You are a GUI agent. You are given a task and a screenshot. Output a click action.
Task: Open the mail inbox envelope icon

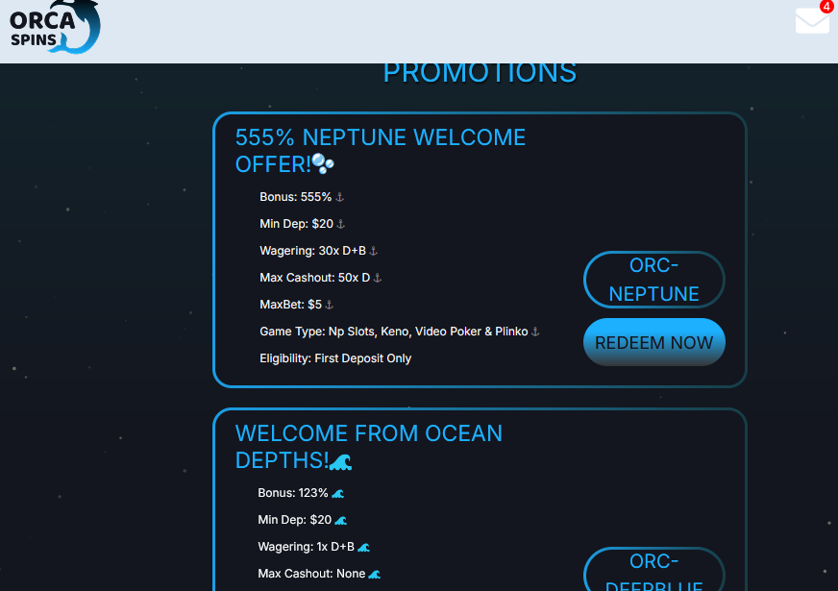pos(812,21)
